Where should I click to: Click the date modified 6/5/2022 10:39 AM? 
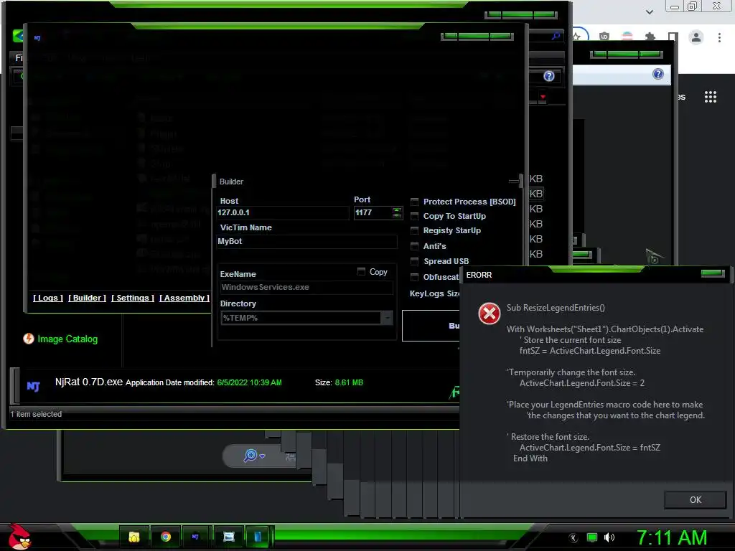click(249, 383)
